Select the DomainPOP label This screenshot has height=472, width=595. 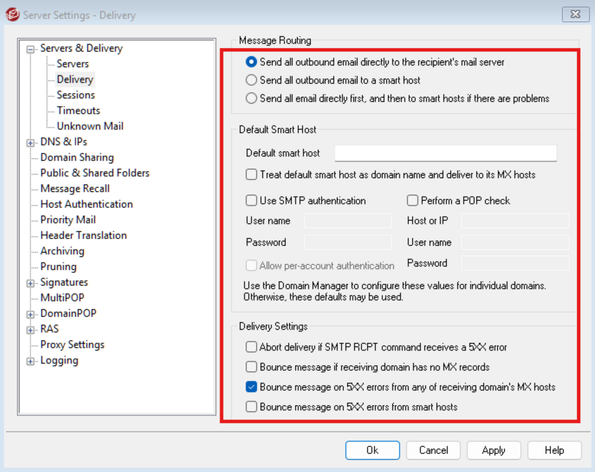[x=68, y=313]
